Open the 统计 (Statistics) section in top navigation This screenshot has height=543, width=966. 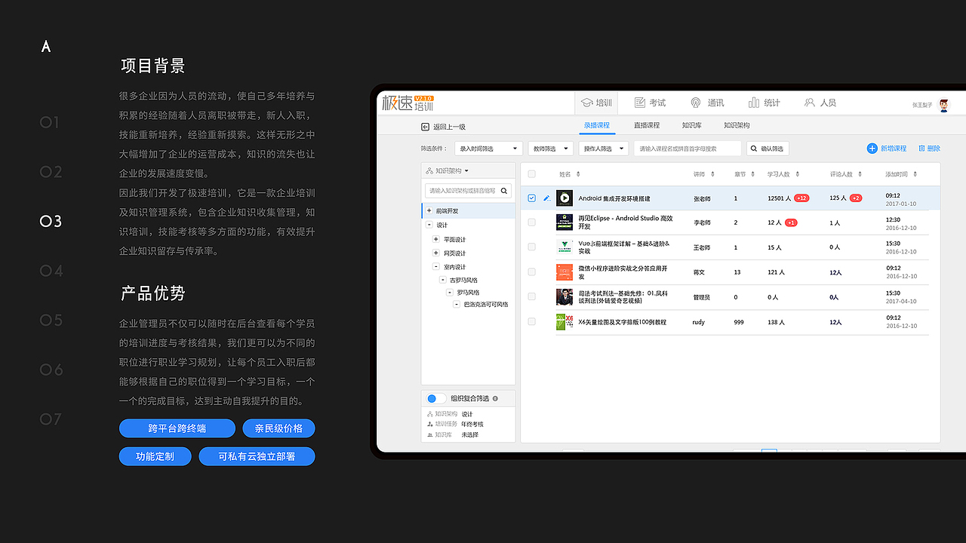763,102
